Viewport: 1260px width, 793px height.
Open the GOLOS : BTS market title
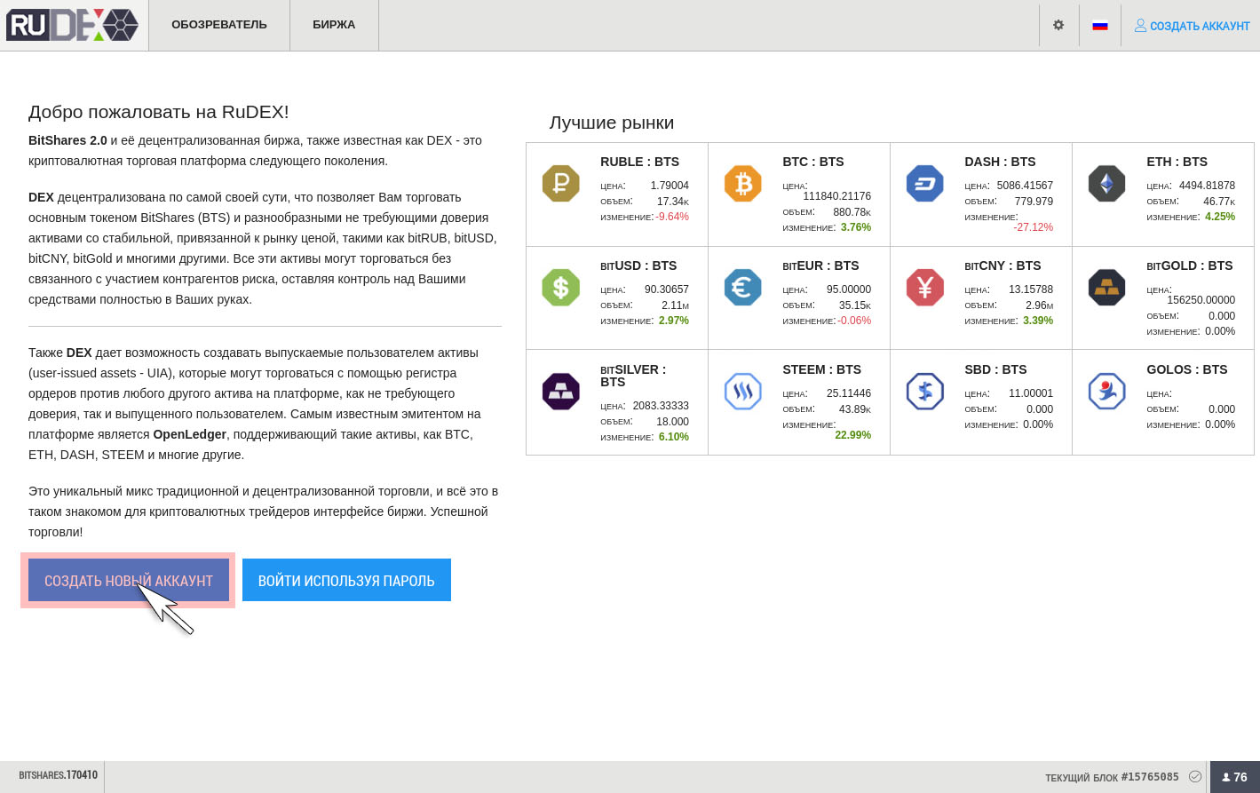tap(1186, 369)
